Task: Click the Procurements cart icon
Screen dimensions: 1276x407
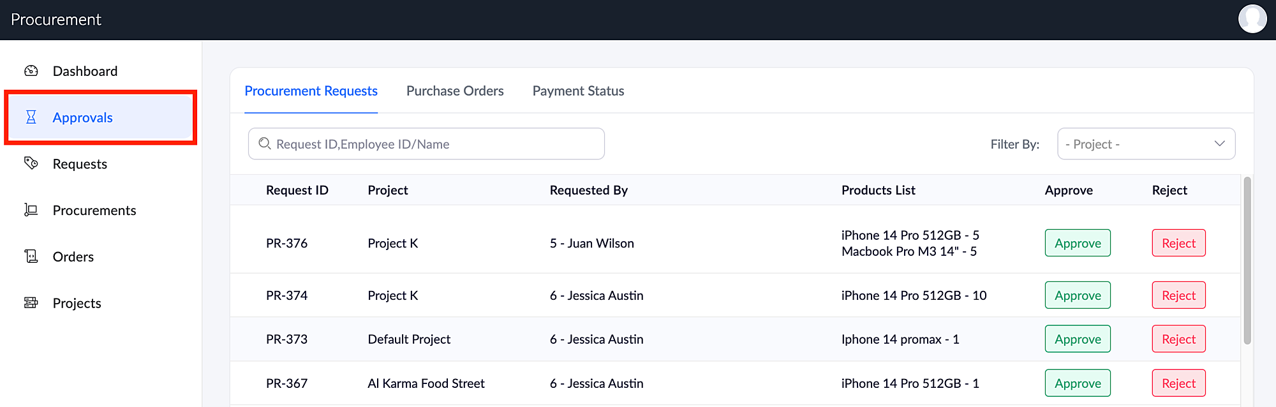Action: [x=31, y=210]
